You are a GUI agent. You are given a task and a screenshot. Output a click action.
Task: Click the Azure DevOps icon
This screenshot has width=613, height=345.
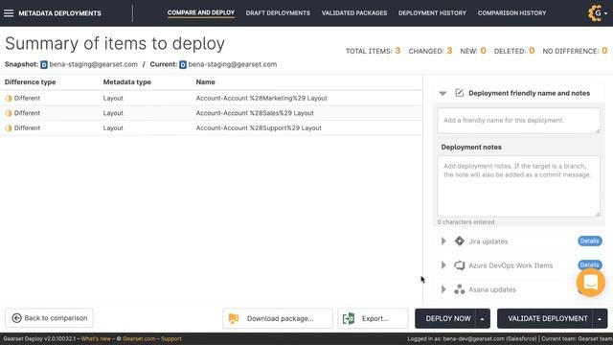460,265
